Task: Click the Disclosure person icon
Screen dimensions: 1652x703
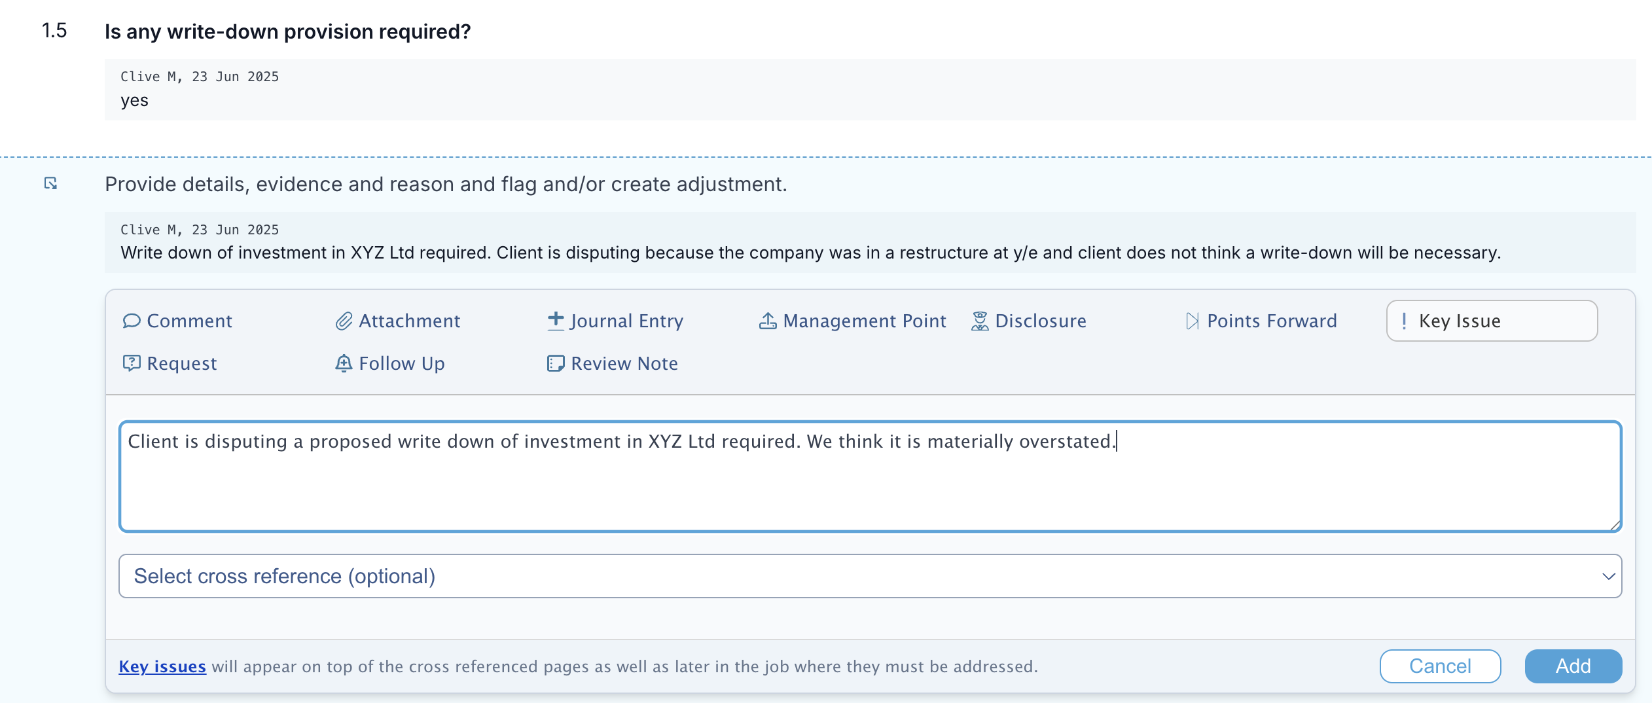Action: [980, 321]
